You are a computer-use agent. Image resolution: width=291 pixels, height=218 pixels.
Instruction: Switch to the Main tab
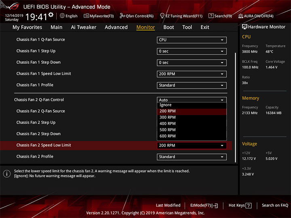pyautogui.click(x=57, y=27)
